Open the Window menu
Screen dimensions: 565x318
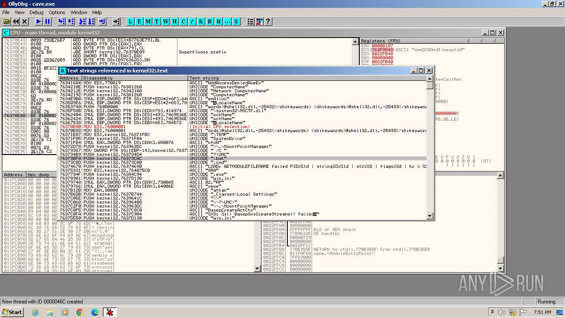(x=79, y=12)
